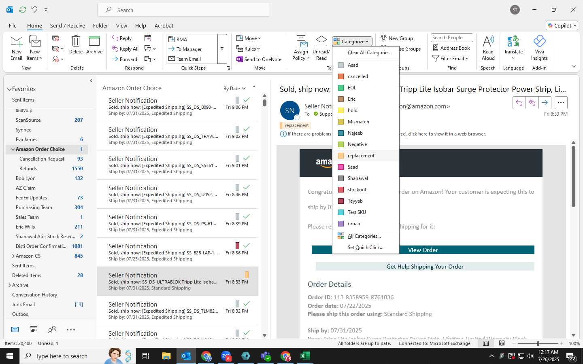The width and height of the screenshot is (583, 364).
Task: Expand the Quick Steps gallery
Action: [222, 49]
